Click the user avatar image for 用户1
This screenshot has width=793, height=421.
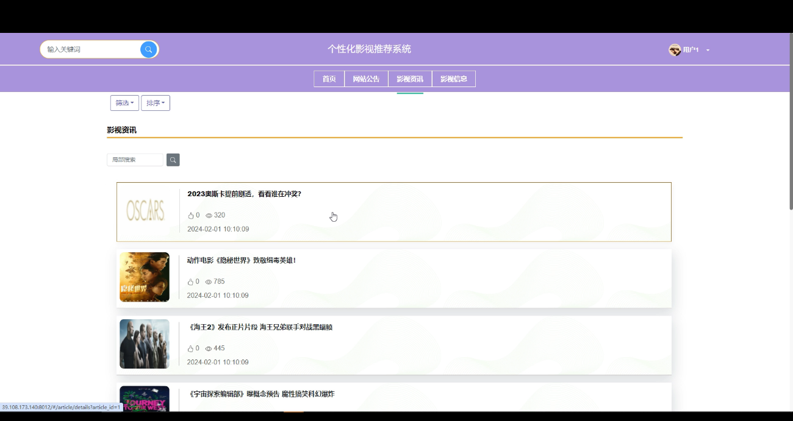(675, 49)
